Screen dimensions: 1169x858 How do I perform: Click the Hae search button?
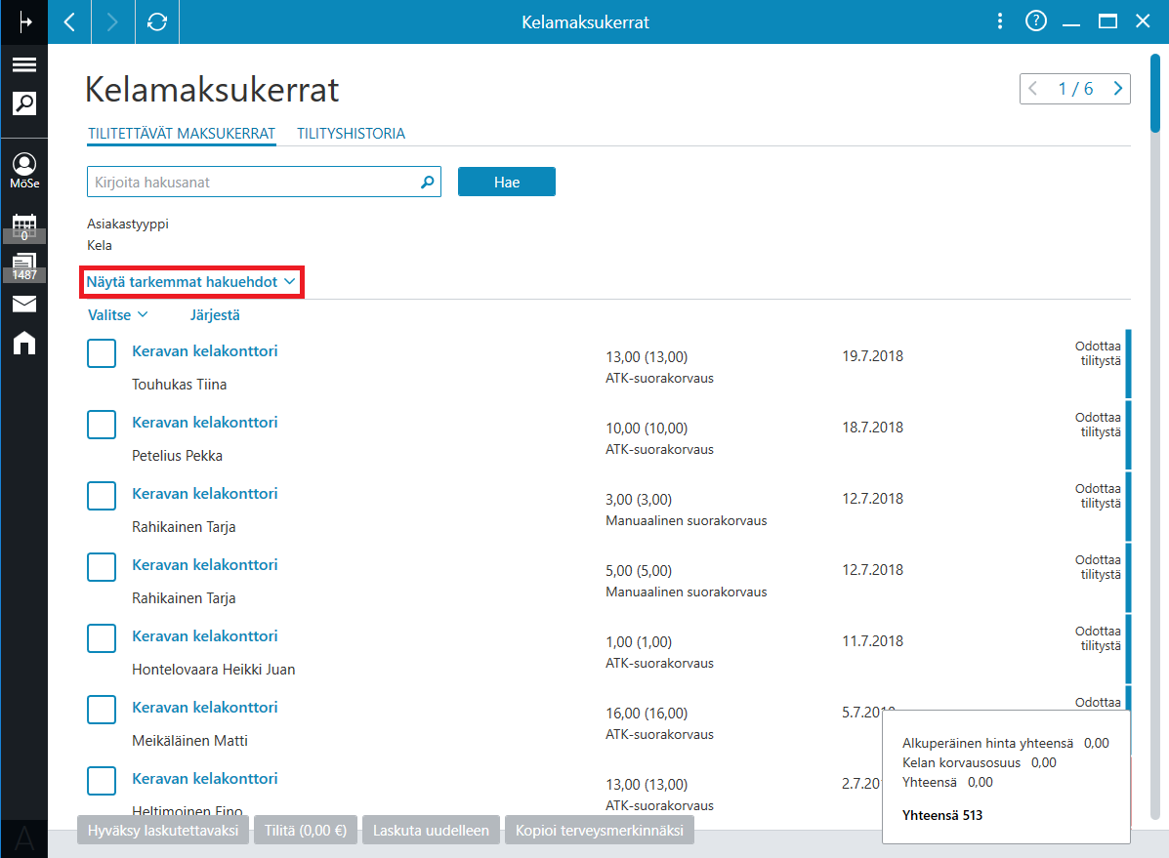tap(506, 182)
